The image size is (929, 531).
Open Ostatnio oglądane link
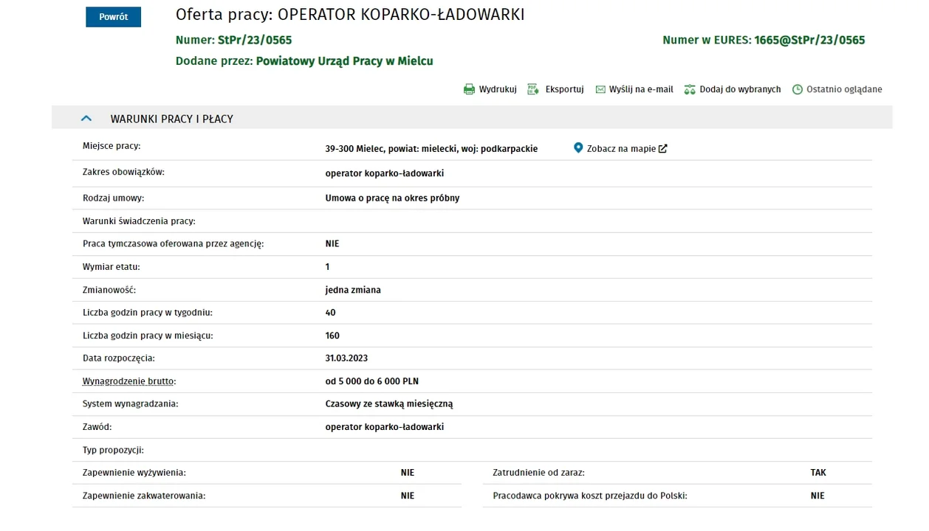[x=844, y=89]
